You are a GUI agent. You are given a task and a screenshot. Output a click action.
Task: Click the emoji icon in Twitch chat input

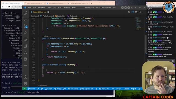pos(173,61)
